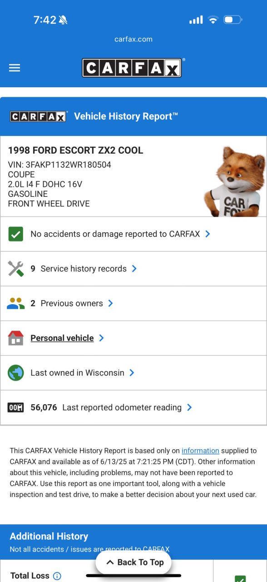
Task: Tap the carfax.com address bar
Action: (x=133, y=39)
